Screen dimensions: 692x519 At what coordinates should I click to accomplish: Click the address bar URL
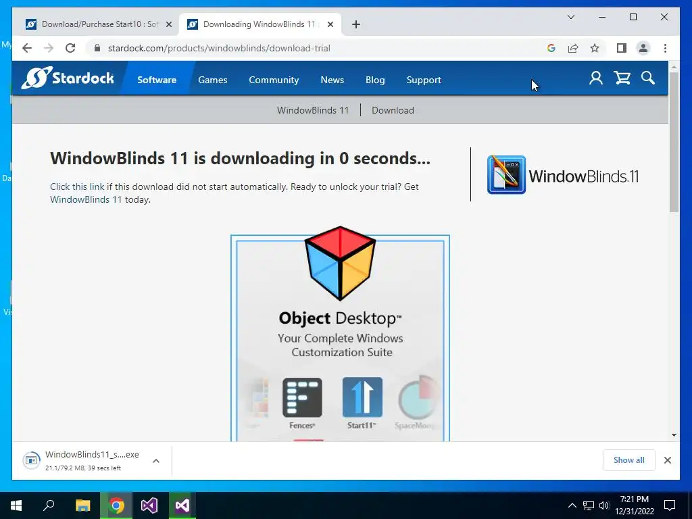tap(219, 48)
